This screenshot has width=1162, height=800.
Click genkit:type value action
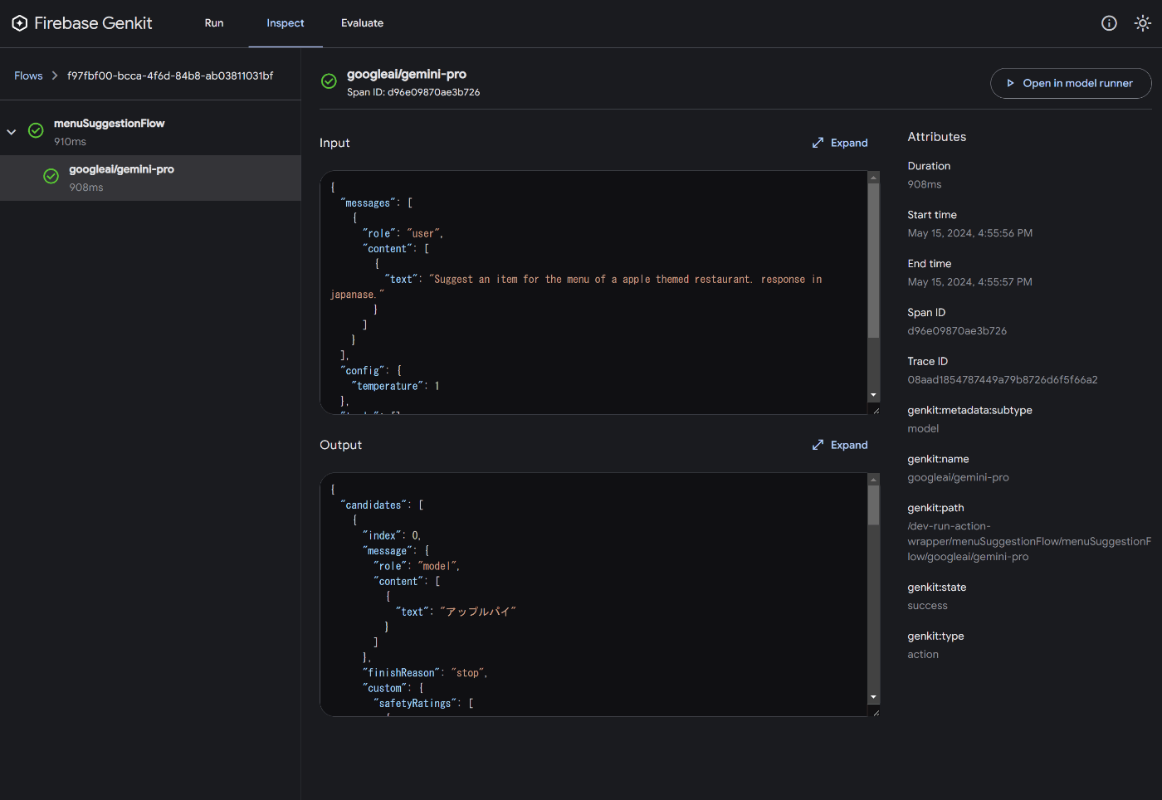click(x=923, y=655)
